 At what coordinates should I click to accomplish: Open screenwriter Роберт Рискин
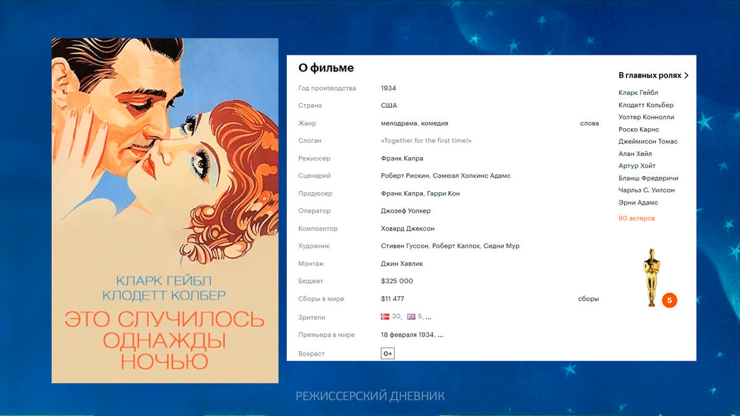click(x=405, y=176)
